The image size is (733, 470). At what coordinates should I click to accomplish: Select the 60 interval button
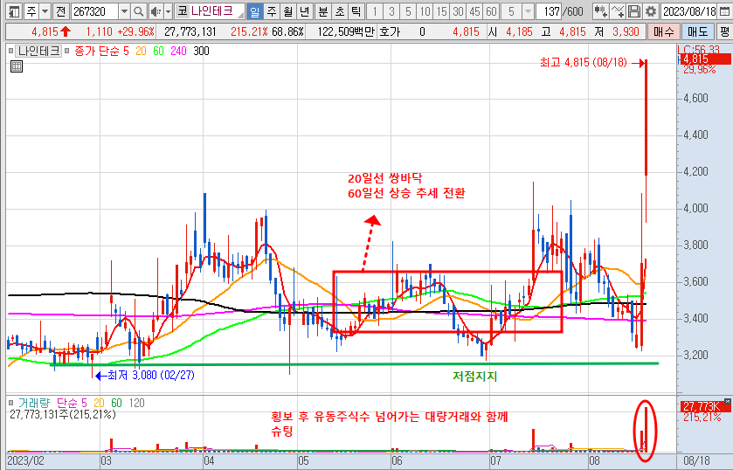point(491,11)
